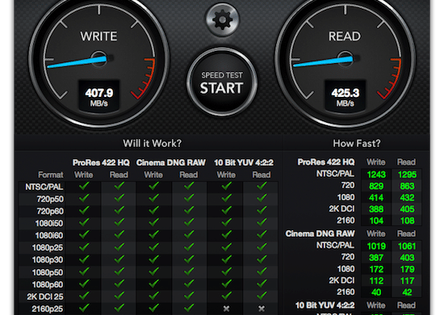Screen dimensions: 444x315
Task: Select ProRes 720 read value 863
Action: [407, 186]
